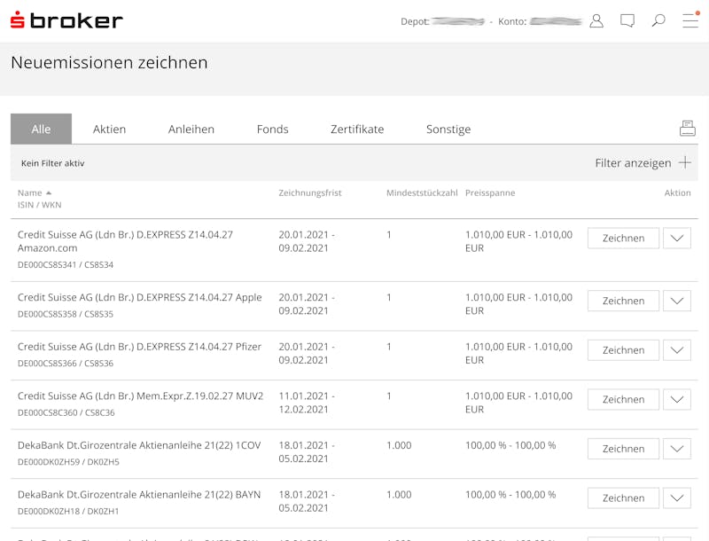Open Credit Suisse D.EXPRESS Apple entry name
709x541 pixels.
tap(140, 298)
